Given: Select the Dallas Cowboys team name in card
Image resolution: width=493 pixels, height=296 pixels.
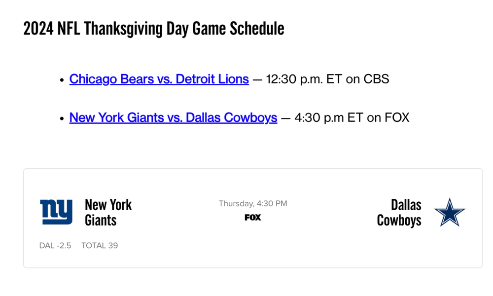Looking at the screenshot, I should [x=399, y=212].
